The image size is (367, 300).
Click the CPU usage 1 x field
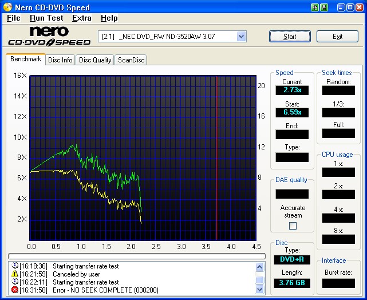338,172
